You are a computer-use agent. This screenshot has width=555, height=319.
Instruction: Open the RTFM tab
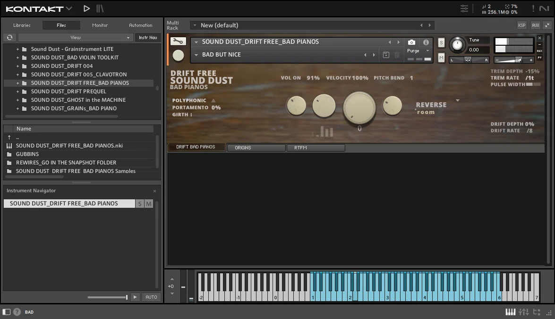316,147
